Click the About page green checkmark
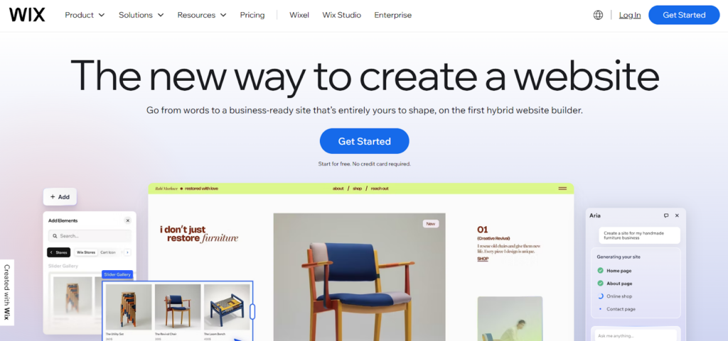The width and height of the screenshot is (728, 341). (x=600, y=283)
